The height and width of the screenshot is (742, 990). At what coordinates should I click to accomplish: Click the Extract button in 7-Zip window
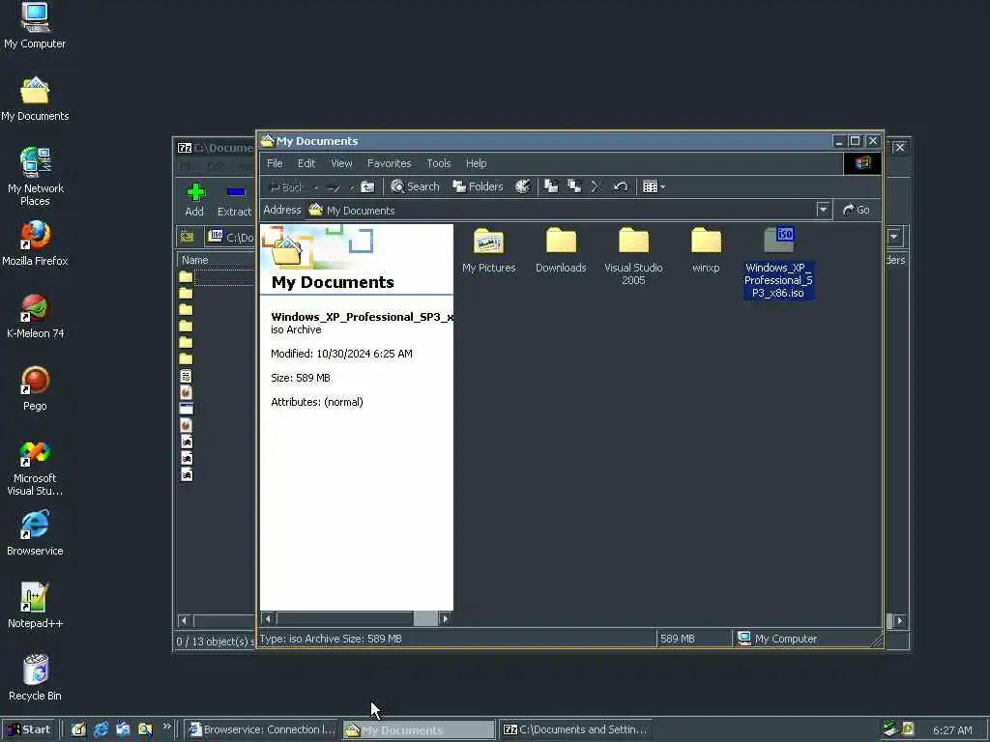coord(234,199)
